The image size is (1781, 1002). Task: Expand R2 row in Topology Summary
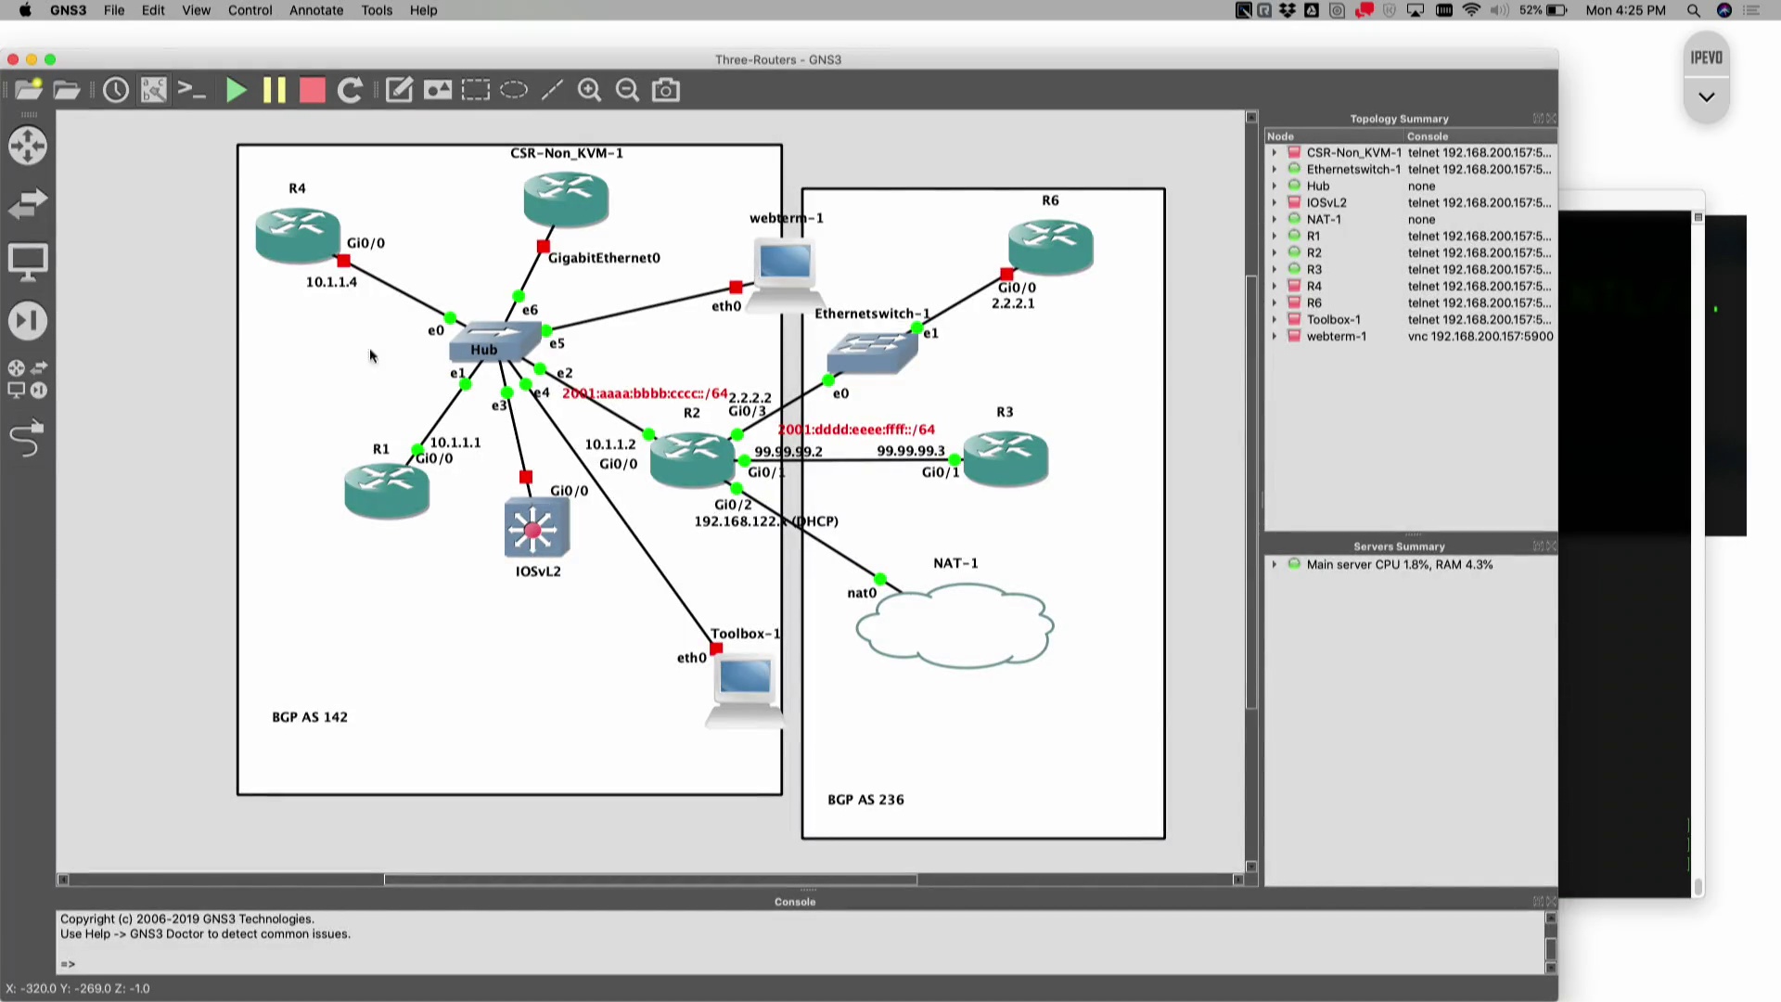pyautogui.click(x=1274, y=252)
